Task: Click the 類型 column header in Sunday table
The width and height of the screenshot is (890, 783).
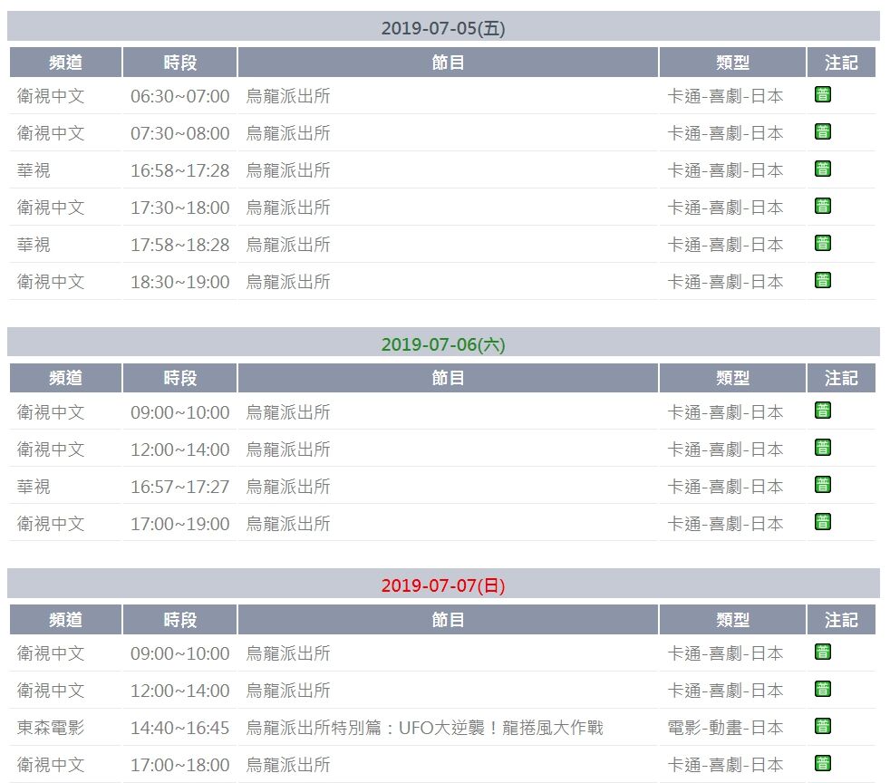Action: [732, 620]
